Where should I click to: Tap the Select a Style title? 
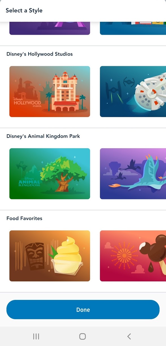coord(24,11)
